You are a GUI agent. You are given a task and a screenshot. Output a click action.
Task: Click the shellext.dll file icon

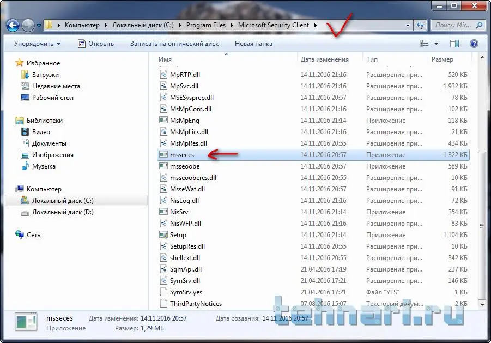click(163, 257)
